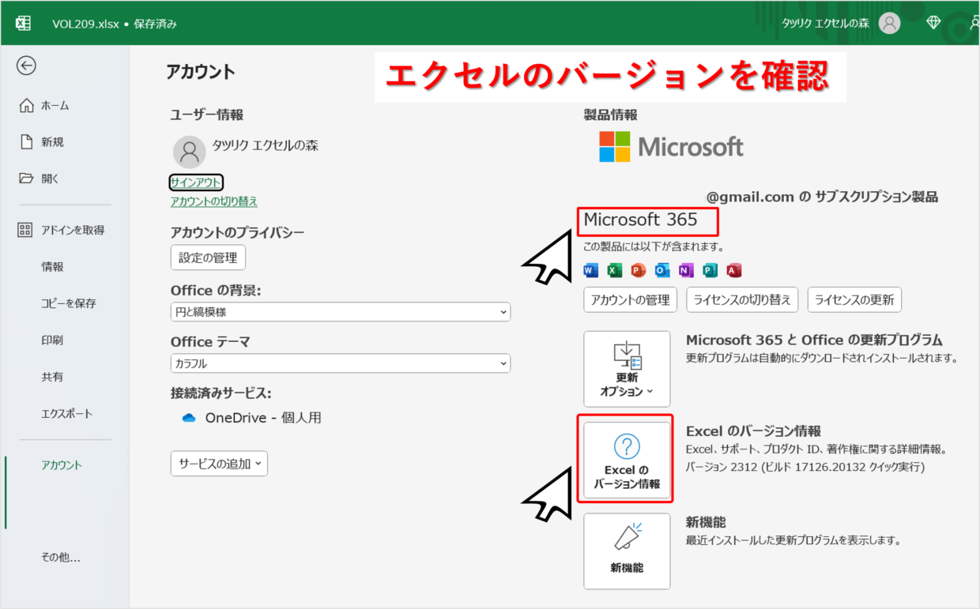The image size is (980, 609).
Task: Open the Office テーマ dropdown
Action: (341, 364)
